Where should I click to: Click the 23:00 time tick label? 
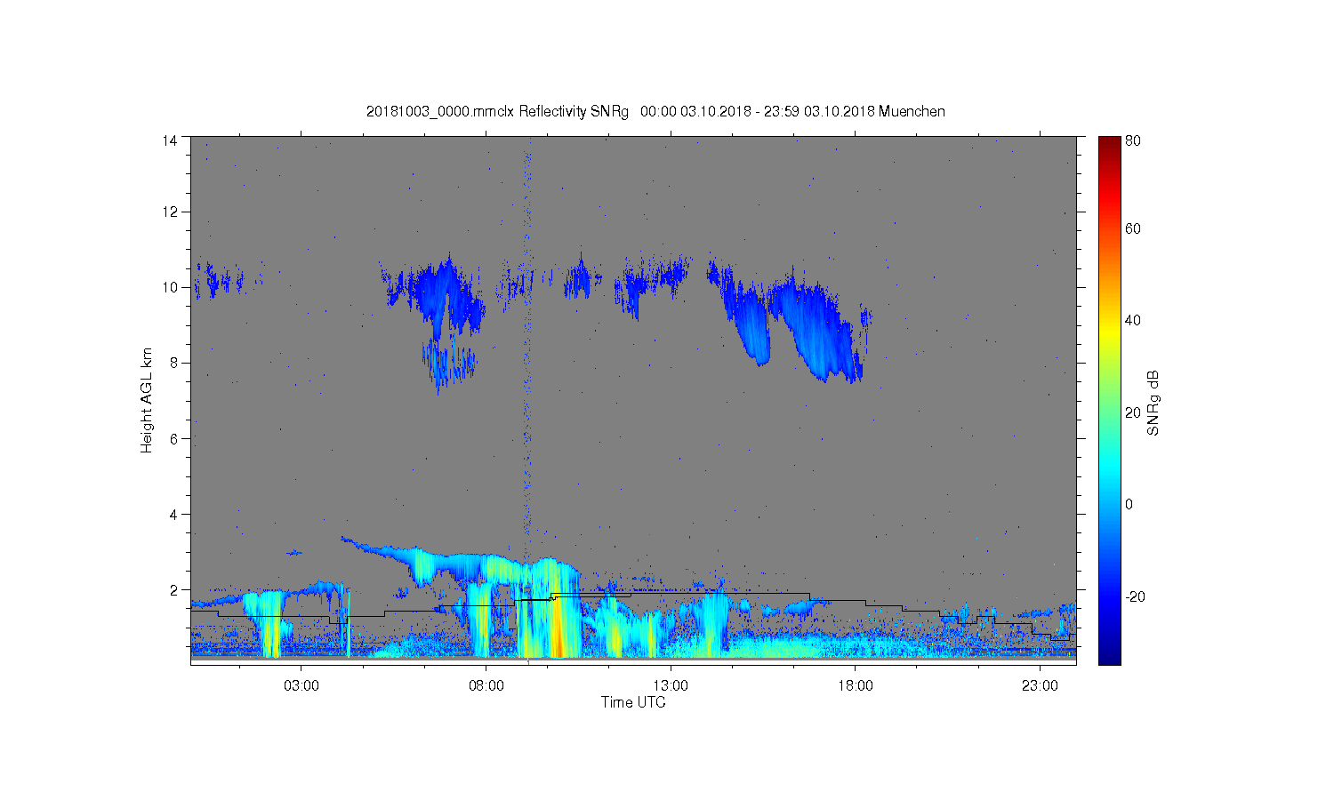(1040, 686)
